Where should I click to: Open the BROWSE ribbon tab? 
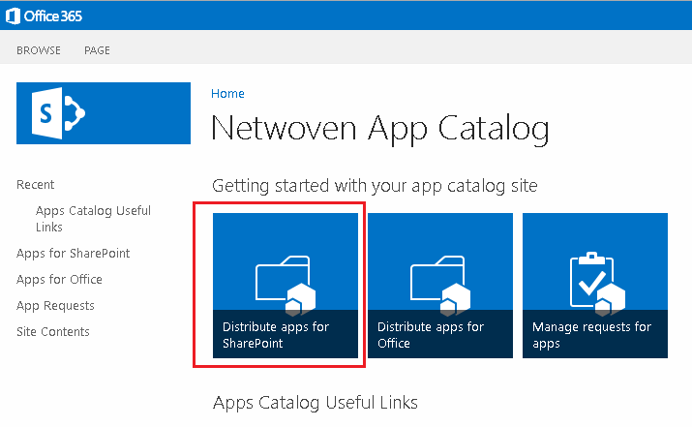[x=39, y=50]
